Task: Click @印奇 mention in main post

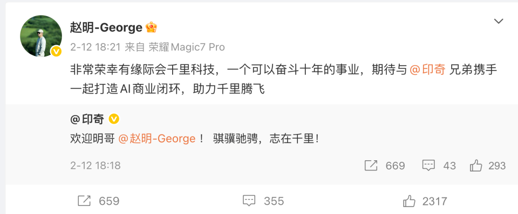Action: [427, 70]
